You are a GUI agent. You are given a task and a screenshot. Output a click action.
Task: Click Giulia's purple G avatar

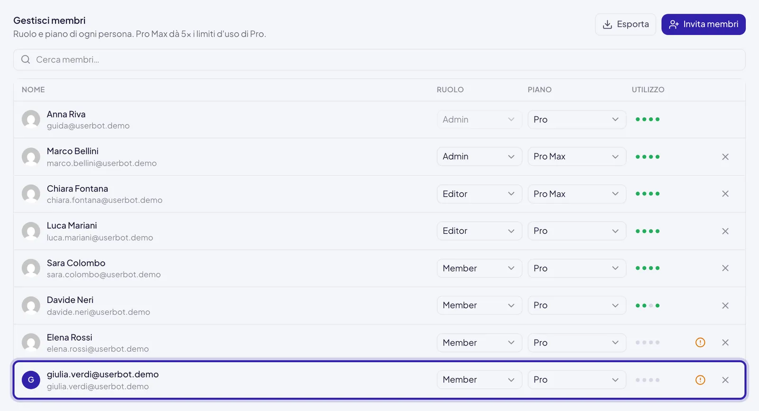31,380
